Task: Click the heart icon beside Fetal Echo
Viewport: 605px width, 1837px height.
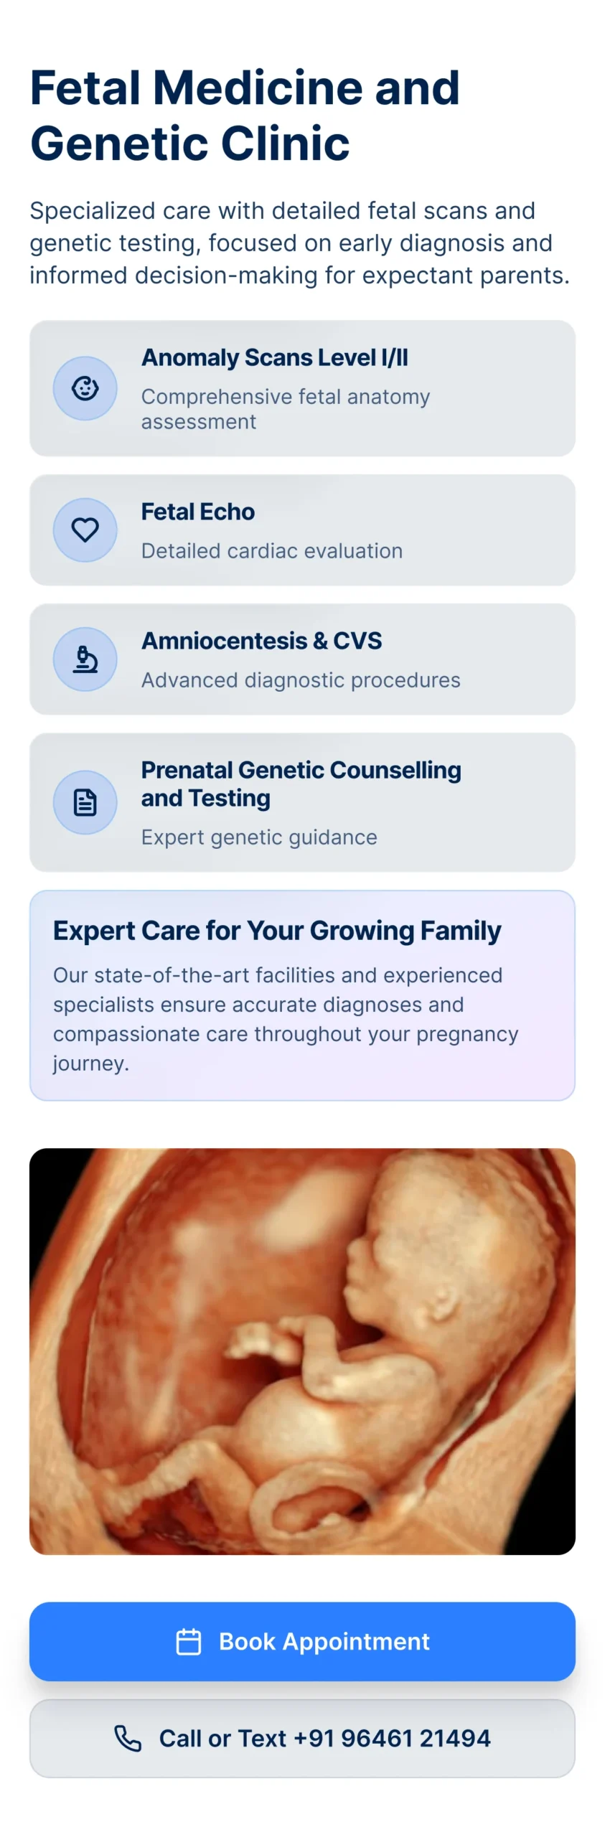Action: pos(85,530)
